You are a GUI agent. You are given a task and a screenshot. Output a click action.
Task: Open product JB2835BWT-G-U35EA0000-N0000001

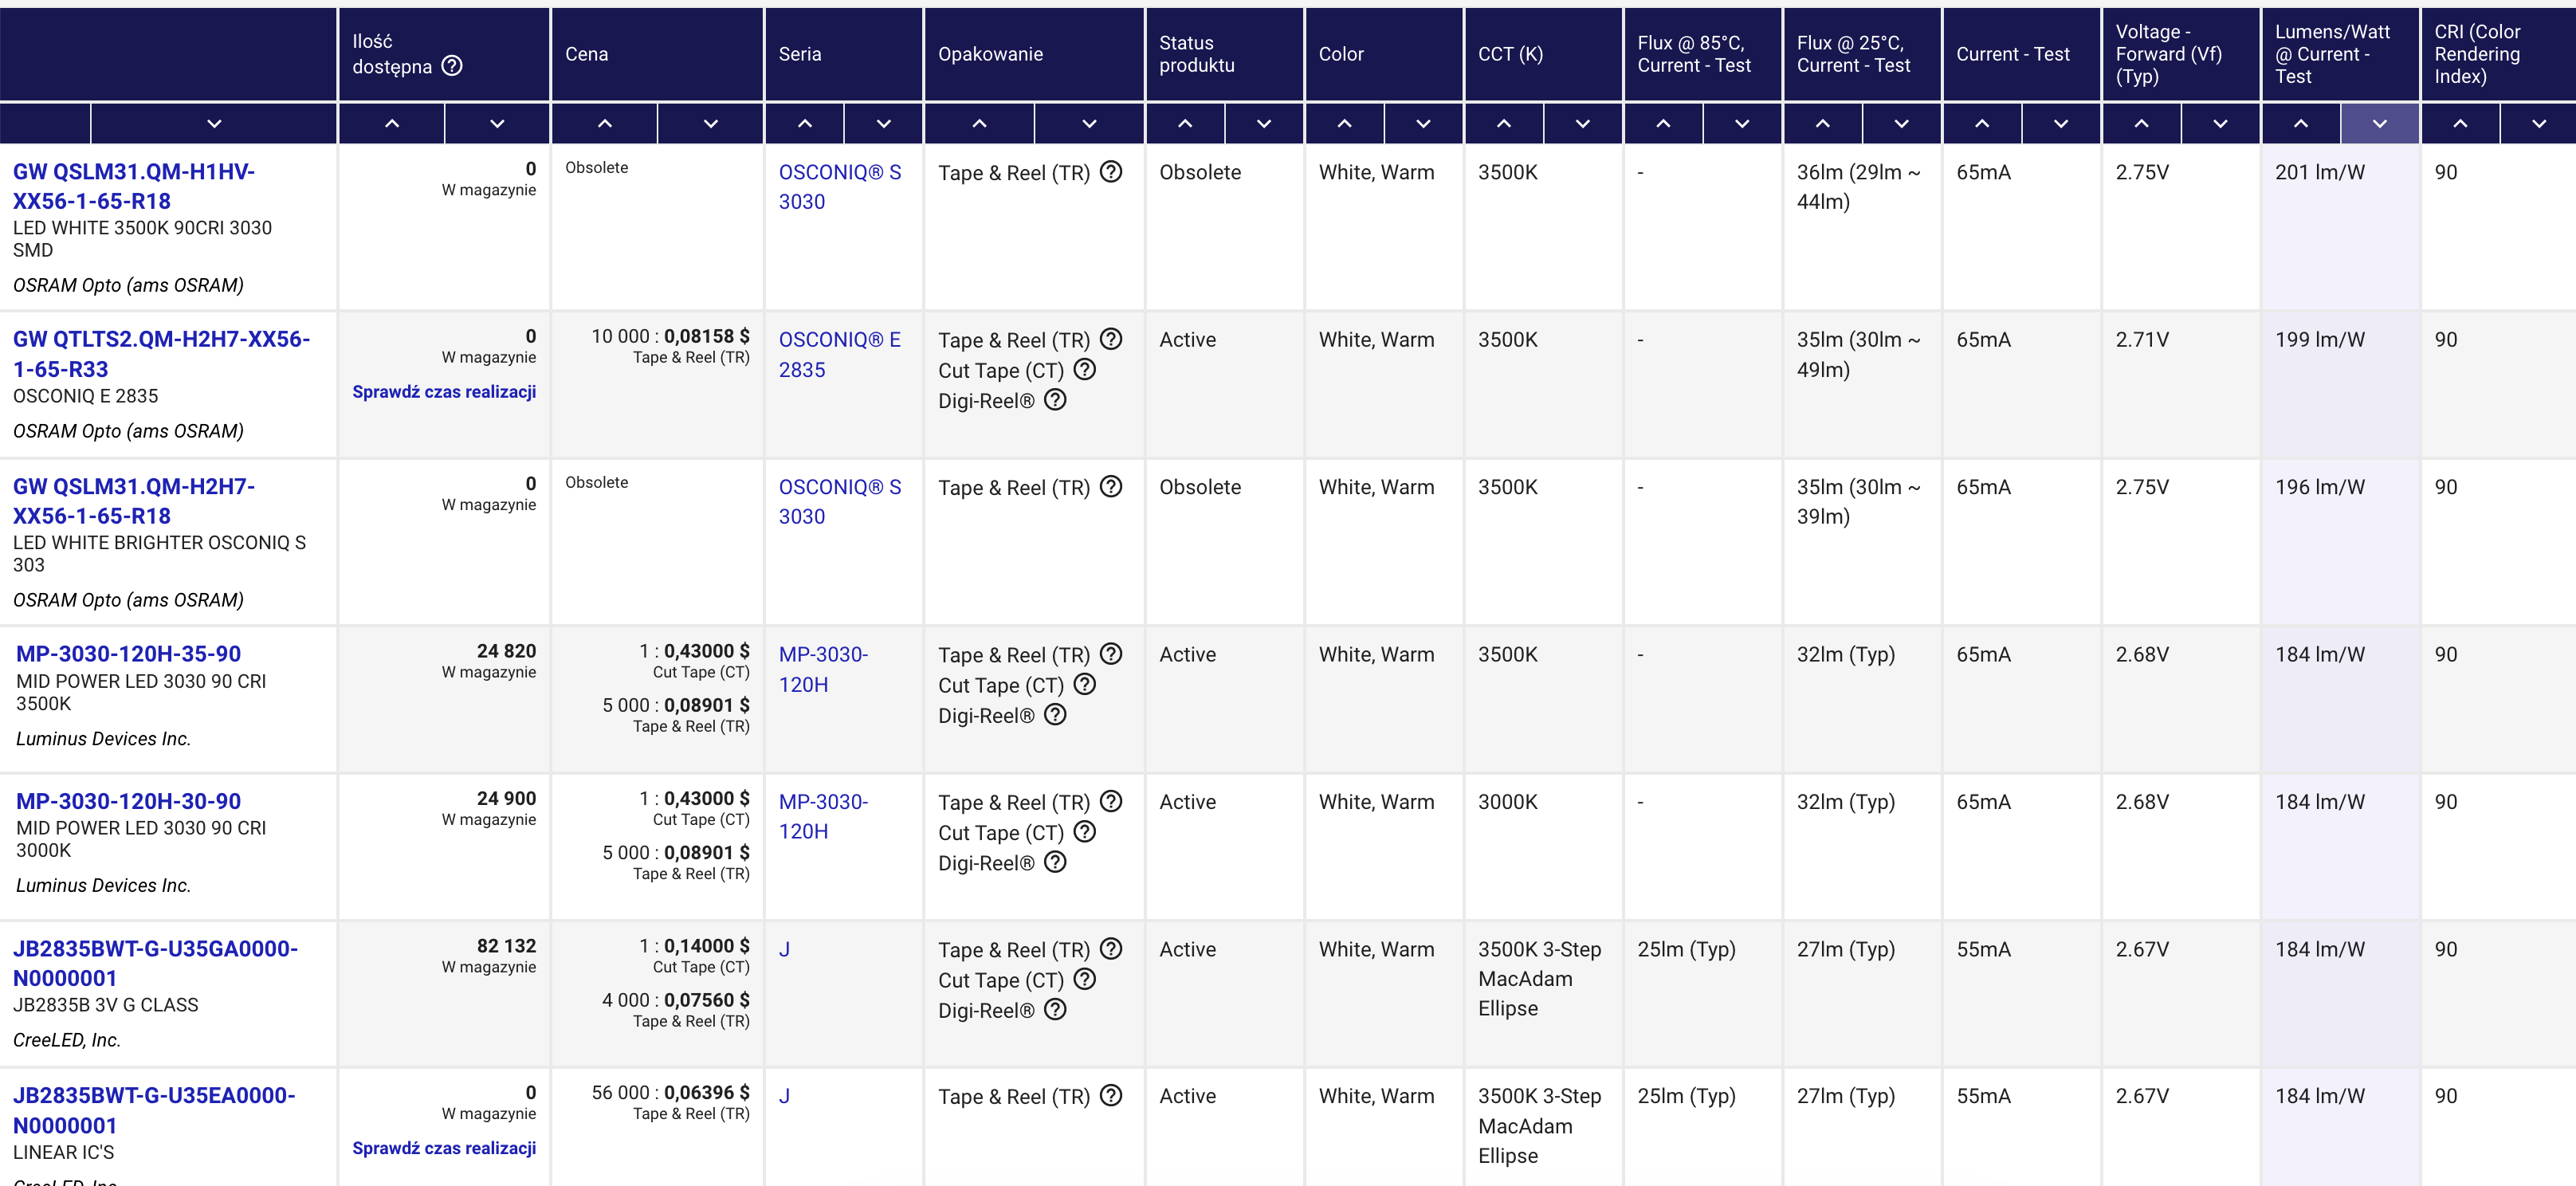[154, 1110]
